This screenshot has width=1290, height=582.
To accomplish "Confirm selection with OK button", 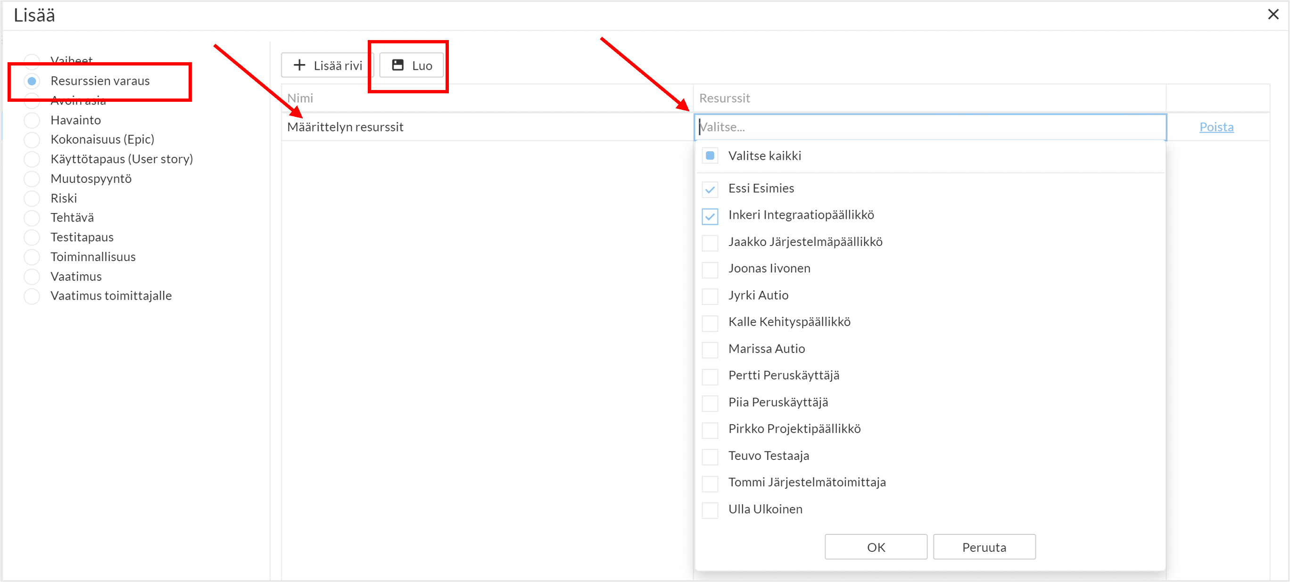I will click(x=876, y=547).
